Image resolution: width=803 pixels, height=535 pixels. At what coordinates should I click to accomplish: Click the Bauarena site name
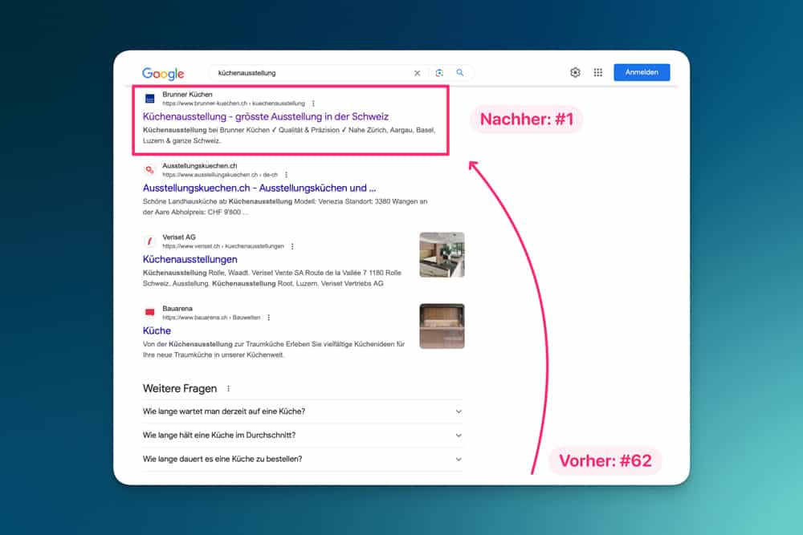177,309
